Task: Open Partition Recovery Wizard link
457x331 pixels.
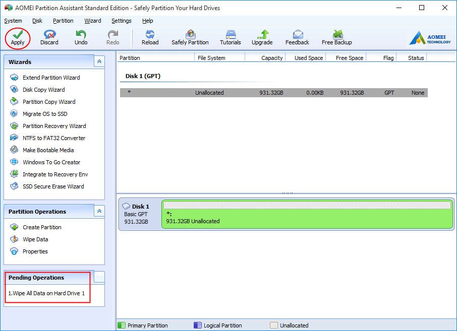Action: 54,126
